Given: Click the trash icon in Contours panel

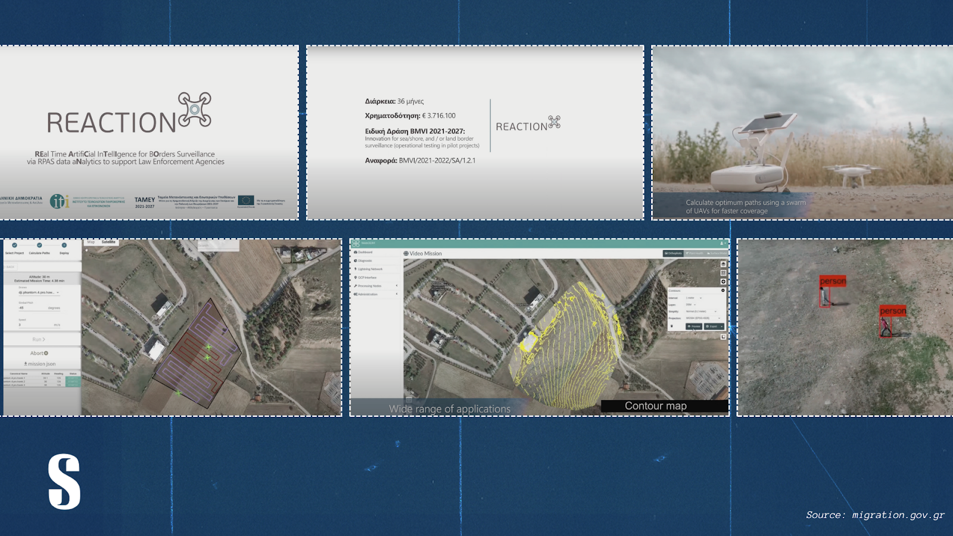Looking at the screenshot, I should [x=672, y=326].
